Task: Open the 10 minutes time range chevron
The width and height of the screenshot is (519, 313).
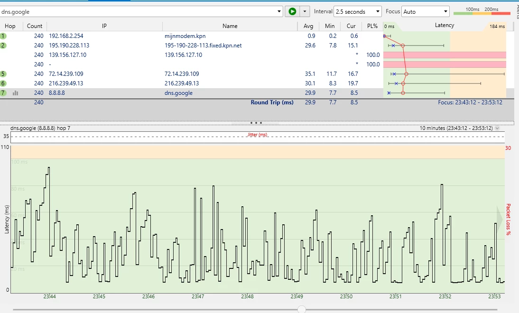Action: pyautogui.click(x=497, y=128)
